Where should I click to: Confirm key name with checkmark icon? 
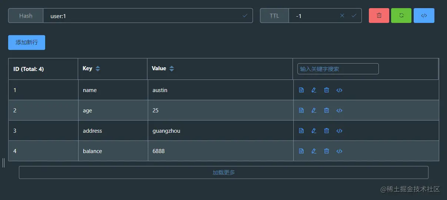[245, 16]
